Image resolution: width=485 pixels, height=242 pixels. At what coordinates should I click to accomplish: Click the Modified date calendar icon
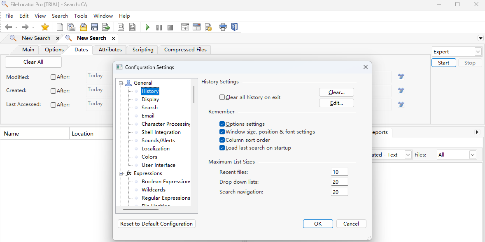click(401, 77)
